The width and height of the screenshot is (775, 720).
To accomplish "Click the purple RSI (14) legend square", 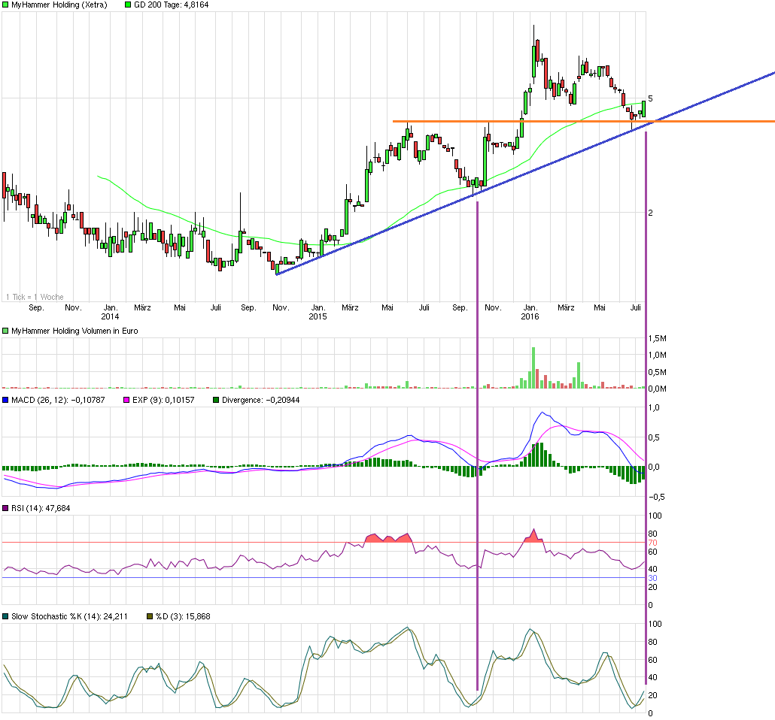I will [5, 508].
